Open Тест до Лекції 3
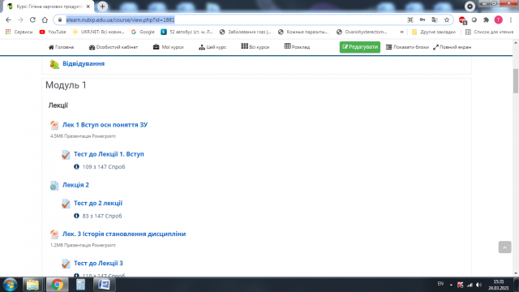Viewport: 519px width, 292px height. [98, 263]
